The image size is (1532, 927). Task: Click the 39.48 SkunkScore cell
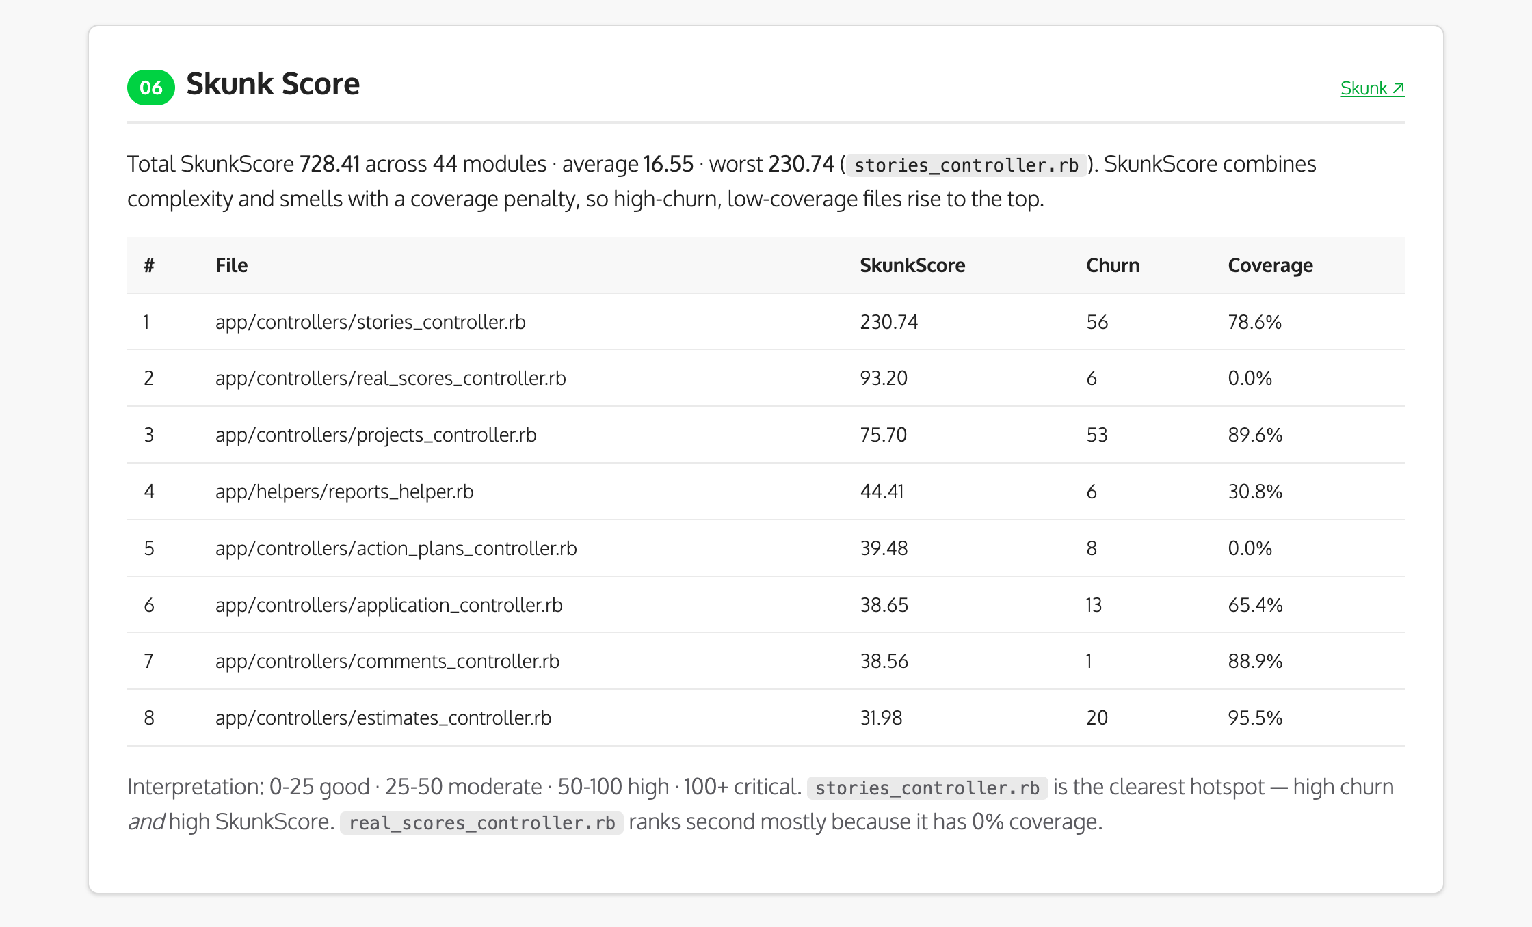tap(884, 548)
